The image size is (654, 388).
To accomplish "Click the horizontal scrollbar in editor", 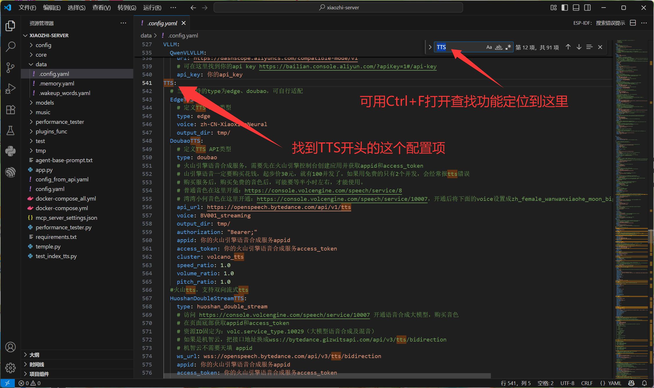I will 327,376.
